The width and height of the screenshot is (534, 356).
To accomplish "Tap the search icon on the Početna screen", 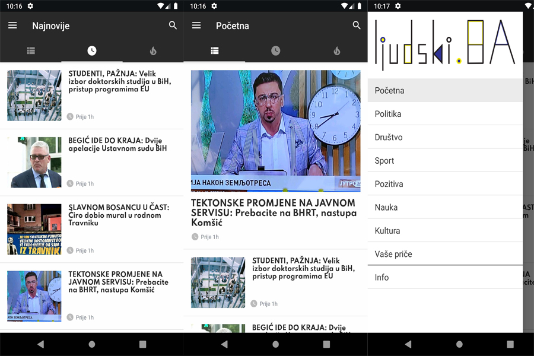I will [357, 25].
